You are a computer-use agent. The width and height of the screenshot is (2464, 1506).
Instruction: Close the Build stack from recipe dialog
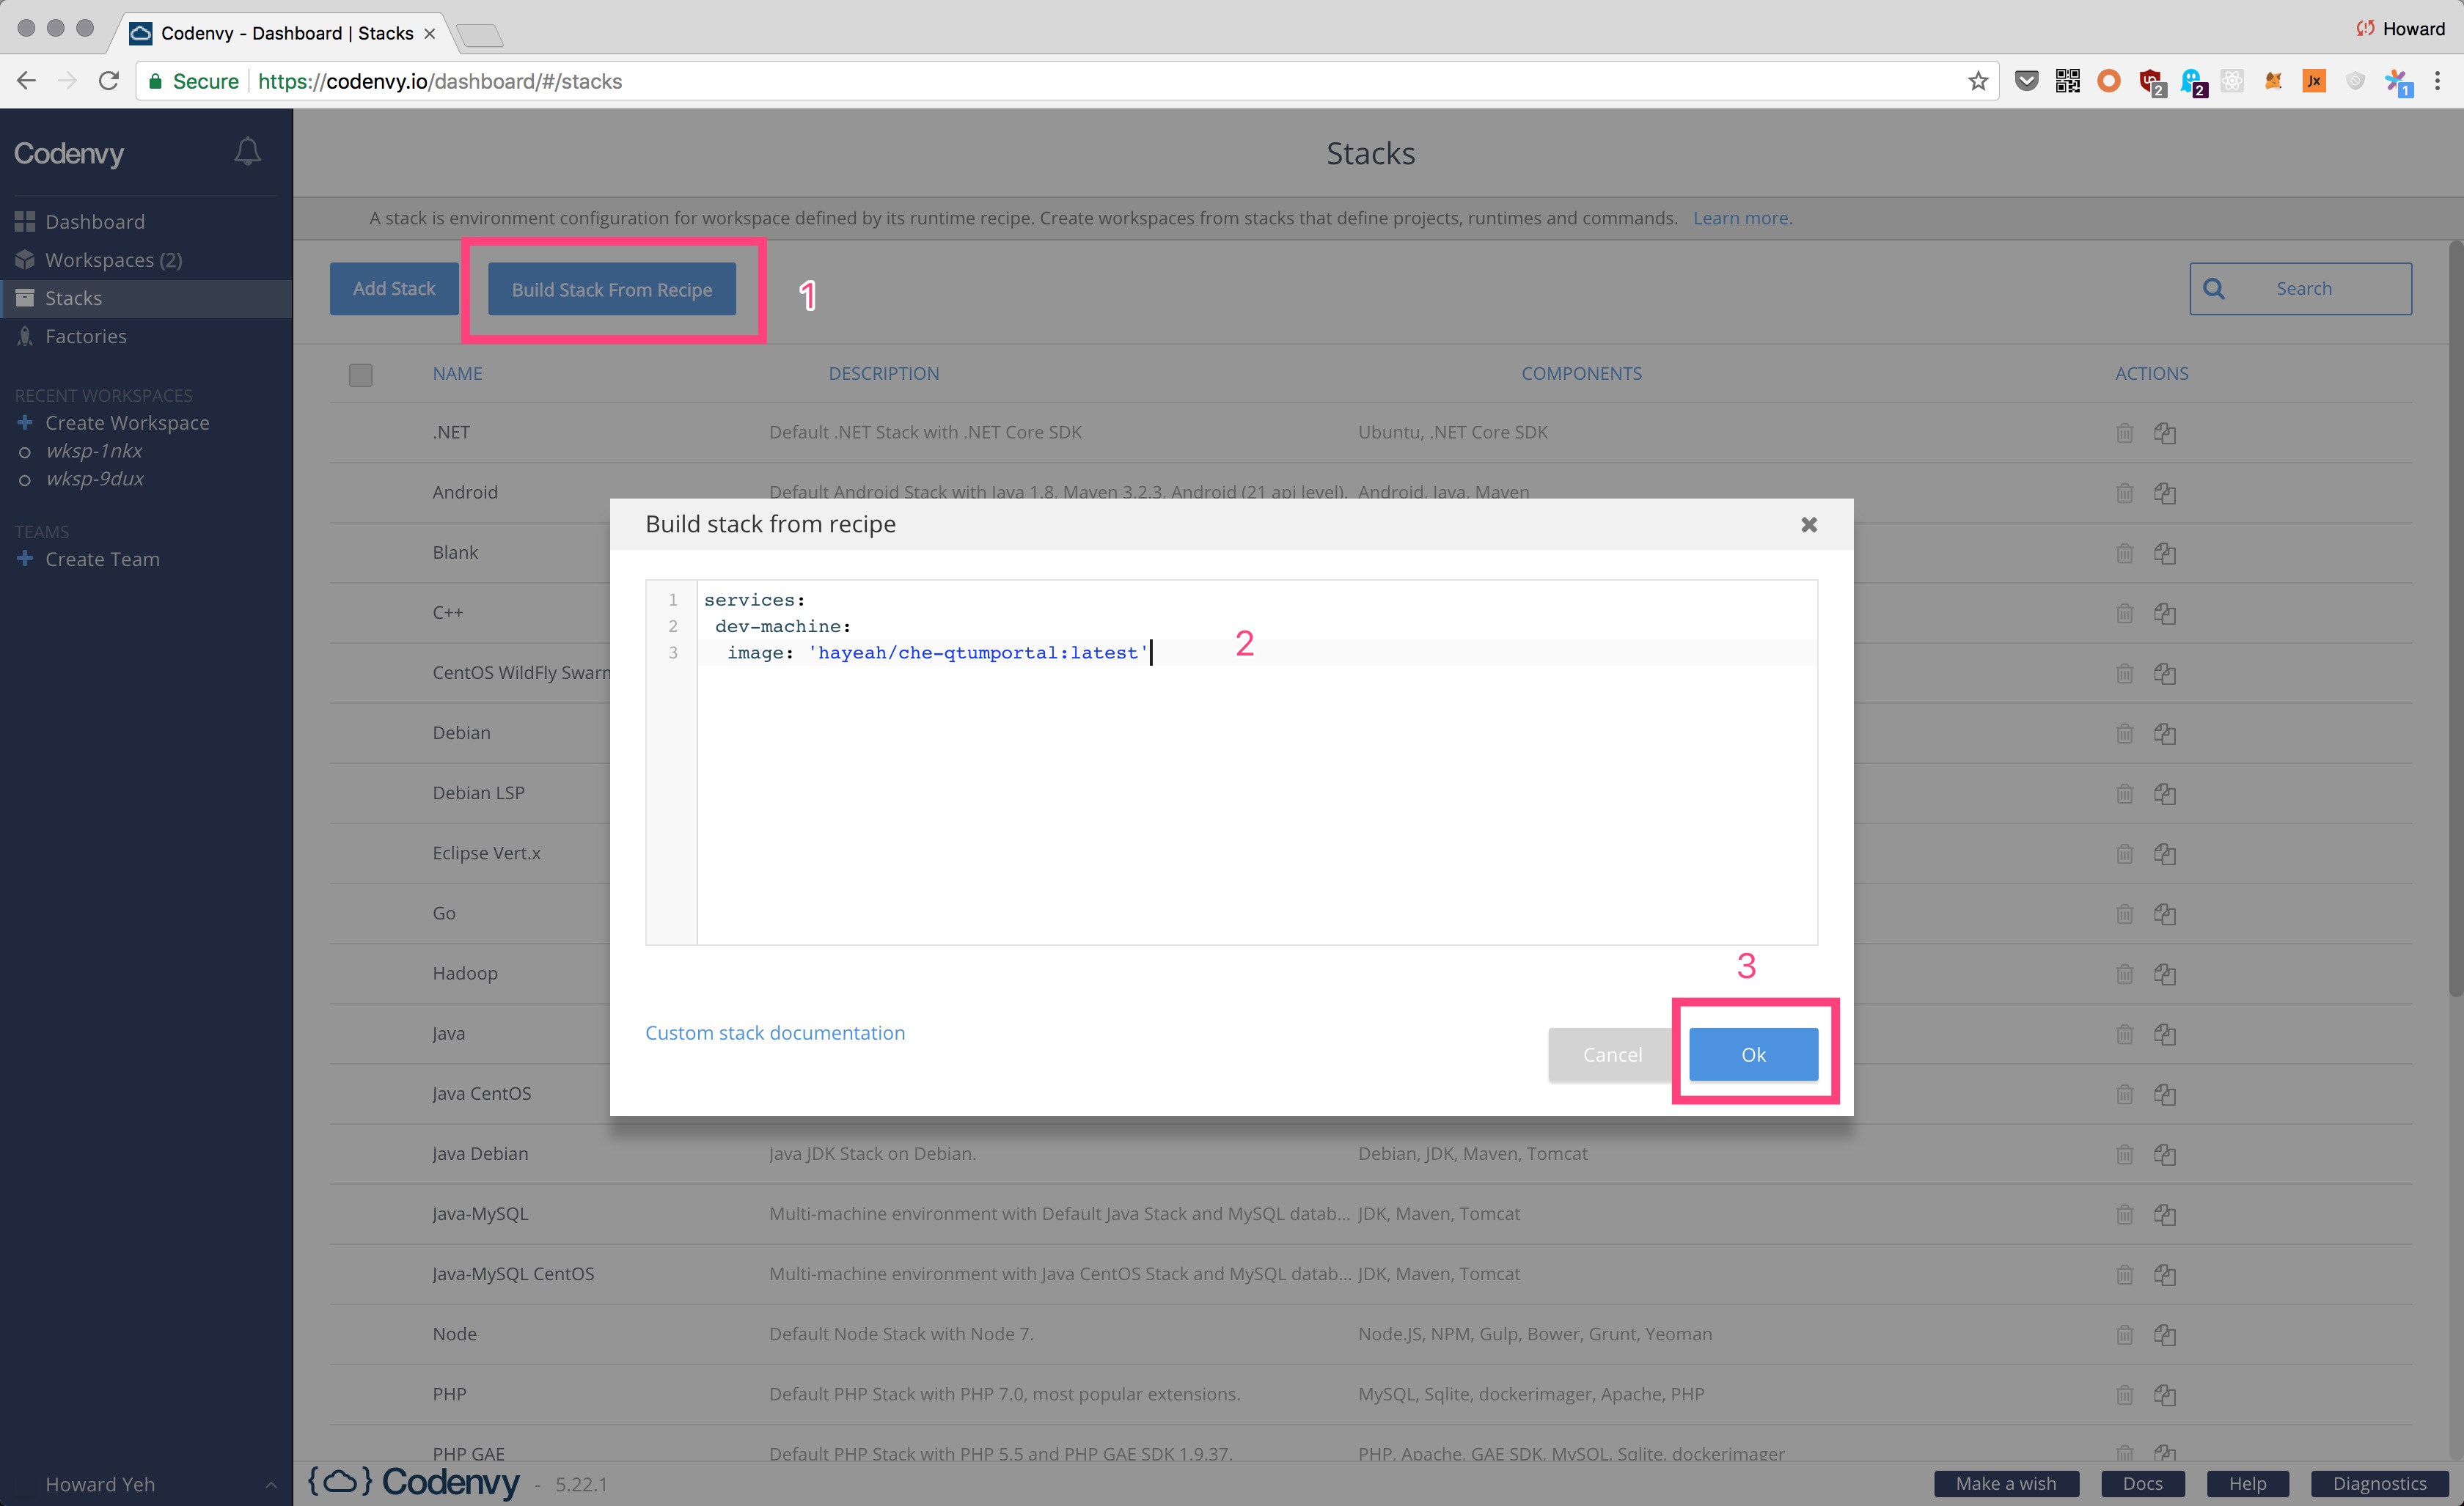1809,524
